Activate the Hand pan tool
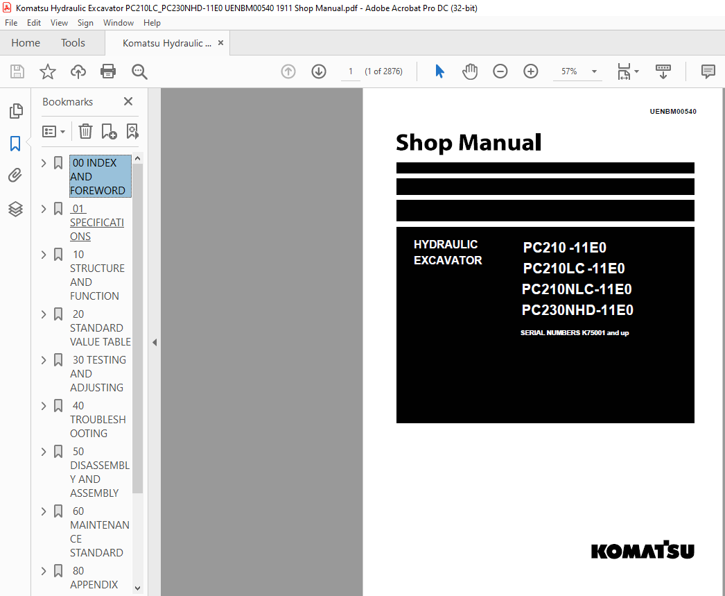The image size is (725, 596). coord(470,71)
